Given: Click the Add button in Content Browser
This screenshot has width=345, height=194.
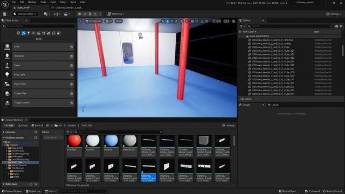Looking at the screenshot, I should (9, 126).
